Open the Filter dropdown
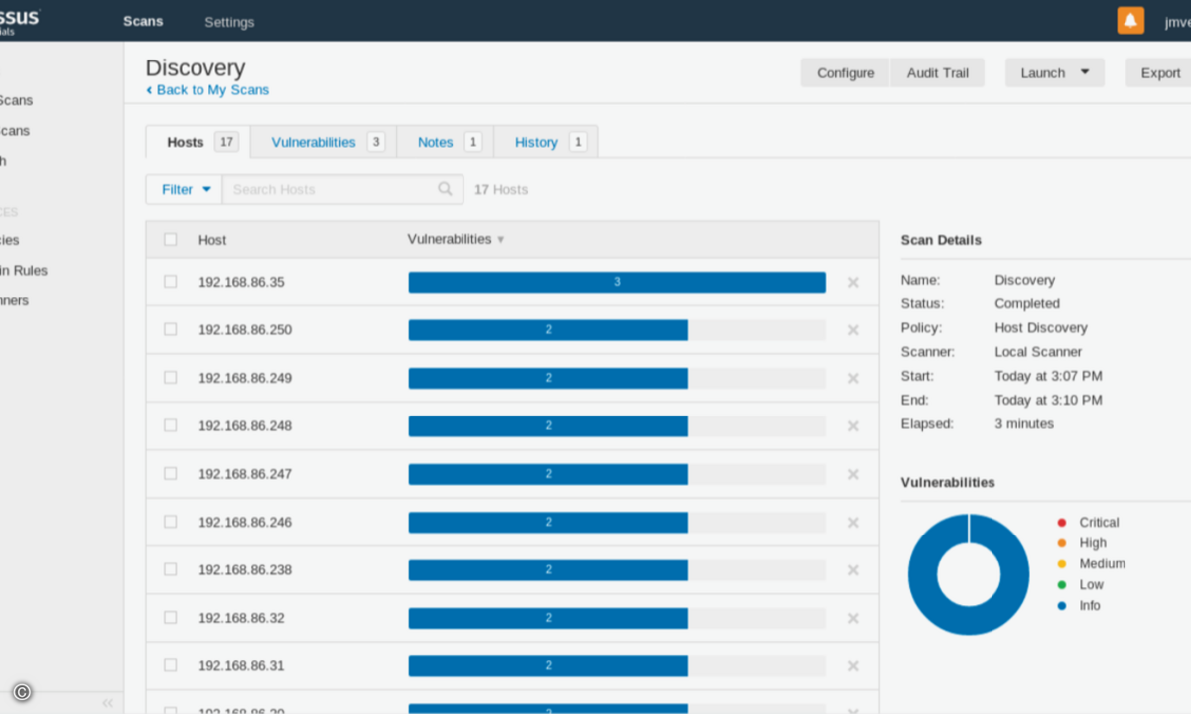The image size is (1191, 714). tap(185, 189)
